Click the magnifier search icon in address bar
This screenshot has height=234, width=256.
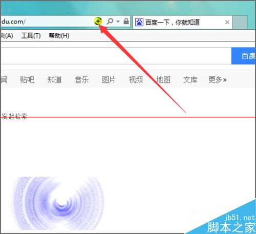point(110,22)
